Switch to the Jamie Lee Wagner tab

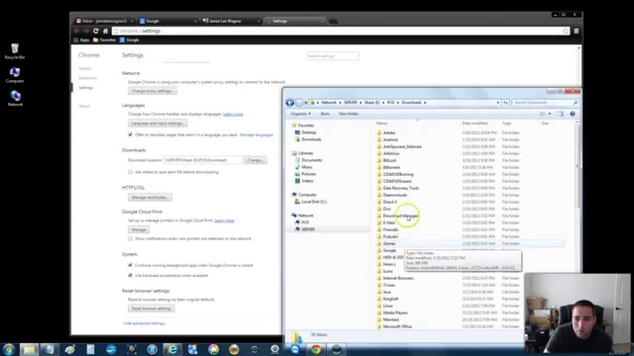pyautogui.click(x=230, y=21)
